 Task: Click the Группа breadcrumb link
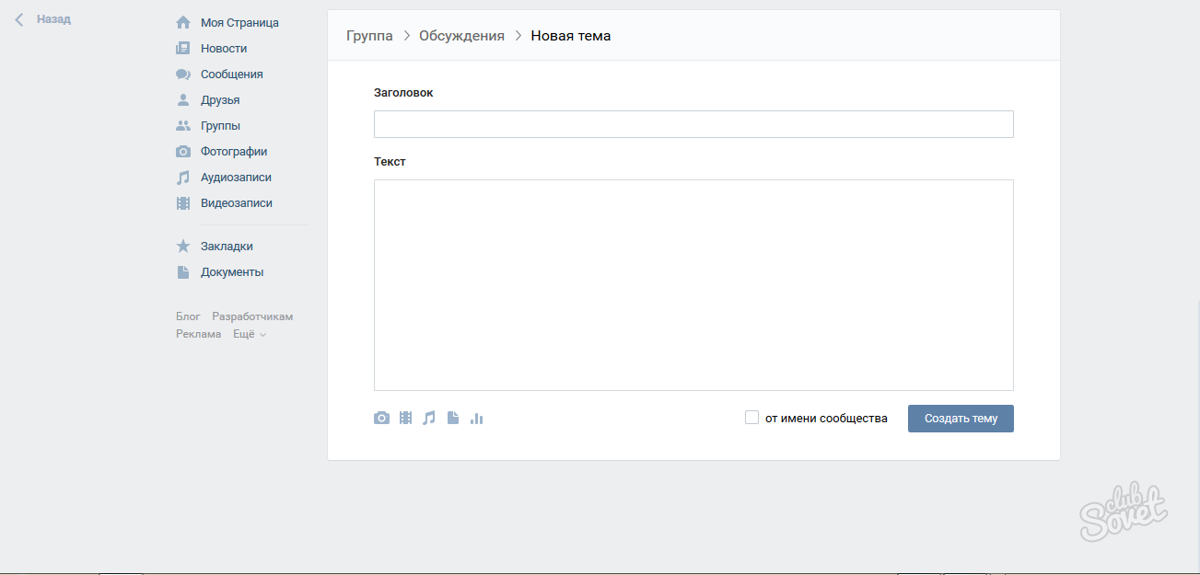pos(369,36)
